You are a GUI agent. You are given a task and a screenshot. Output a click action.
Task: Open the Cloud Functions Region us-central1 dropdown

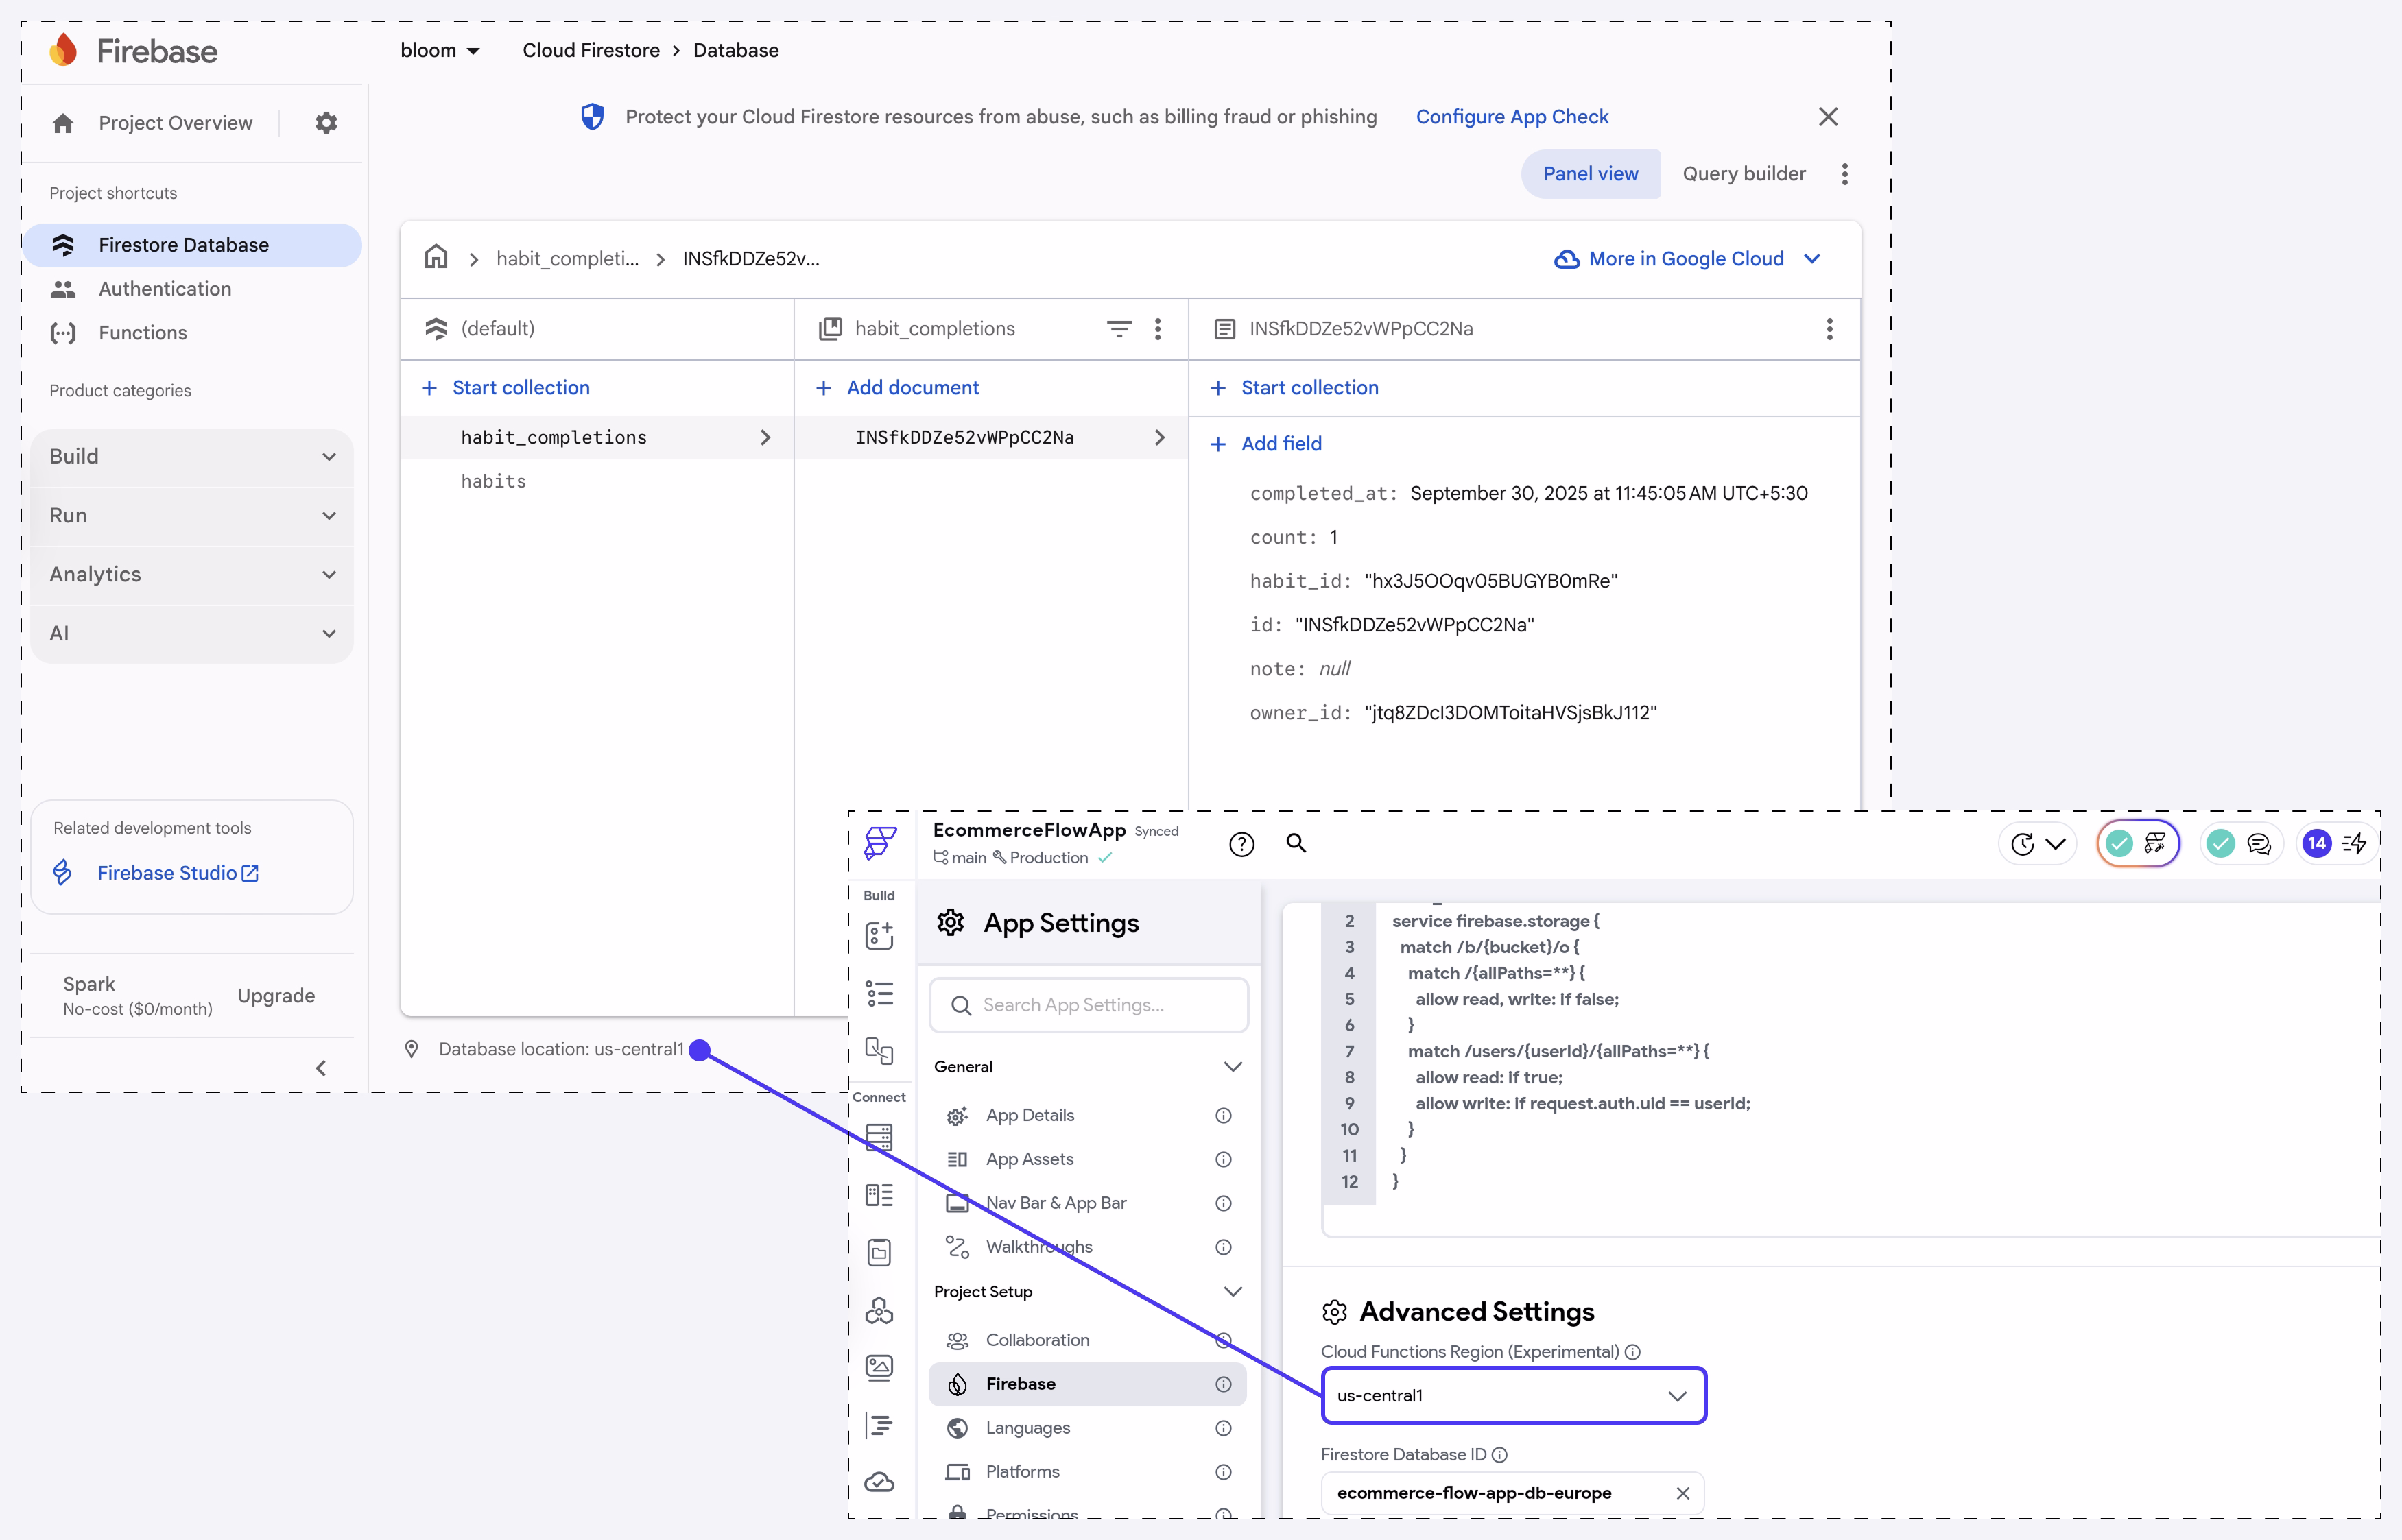(1512, 1395)
